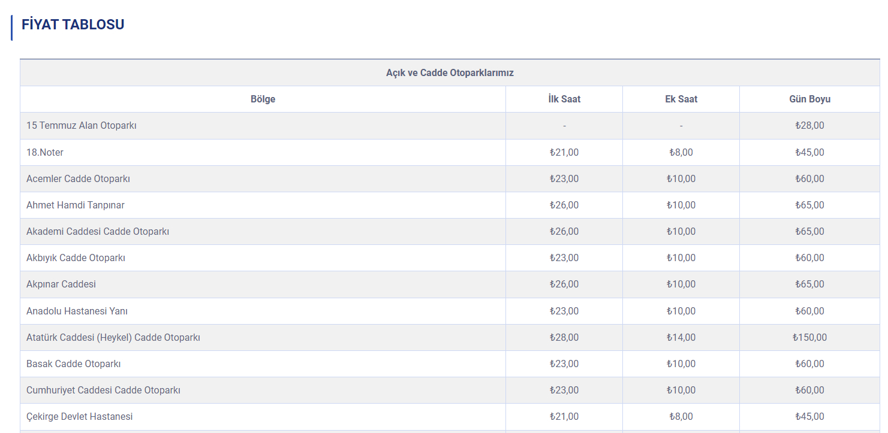Viewport: 888px width, 433px height.
Task: Select the Basak Cadde Otoparkı row name
Action: click(x=74, y=364)
